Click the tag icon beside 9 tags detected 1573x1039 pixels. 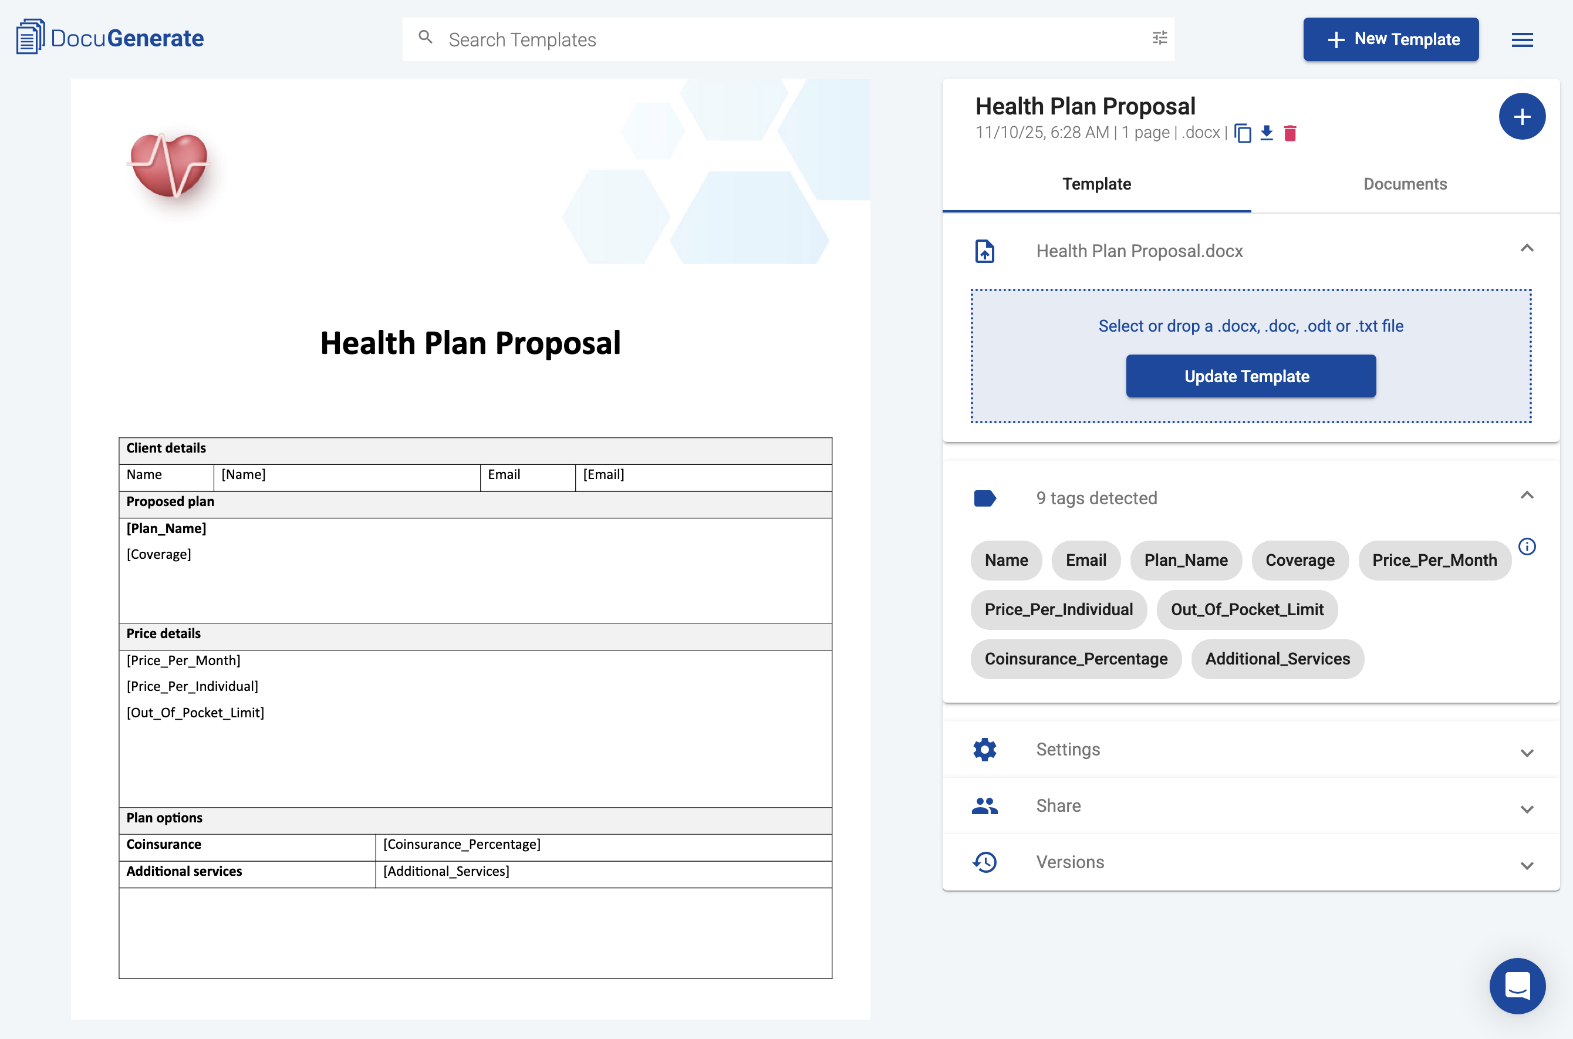tap(985, 498)
